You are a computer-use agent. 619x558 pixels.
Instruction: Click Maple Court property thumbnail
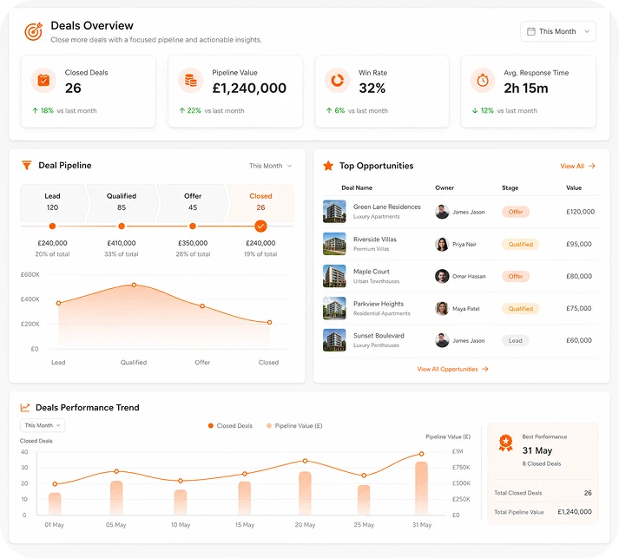(x=334, y=276)
